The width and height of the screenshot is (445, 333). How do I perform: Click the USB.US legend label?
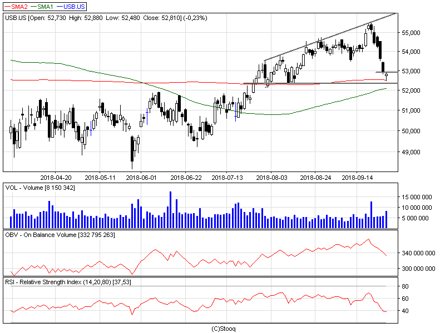tap(74, 7)
